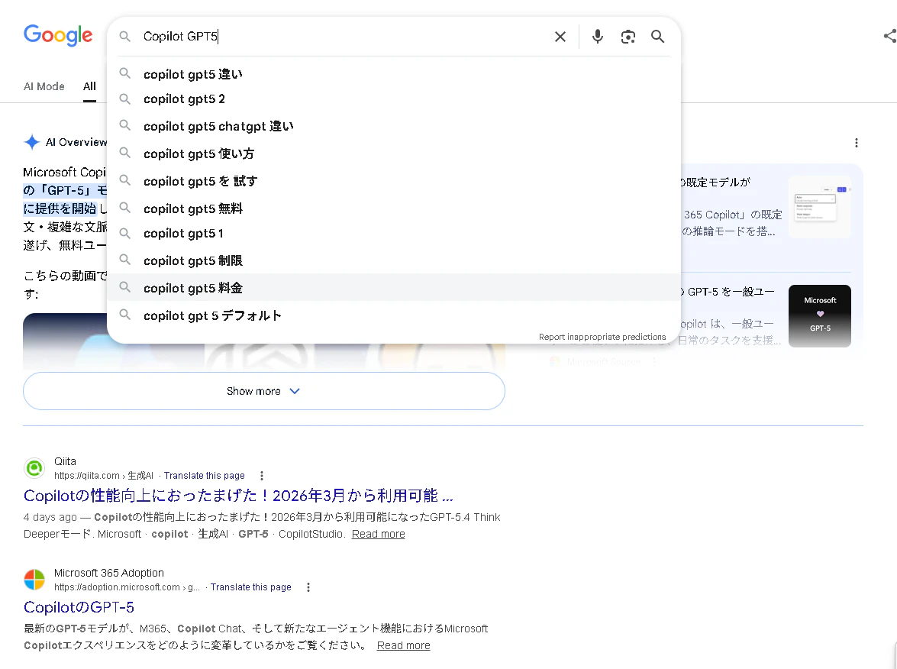The image size is (897, 669).
Task: Switch to the AI Mode tab
Action: click(44, 86)
